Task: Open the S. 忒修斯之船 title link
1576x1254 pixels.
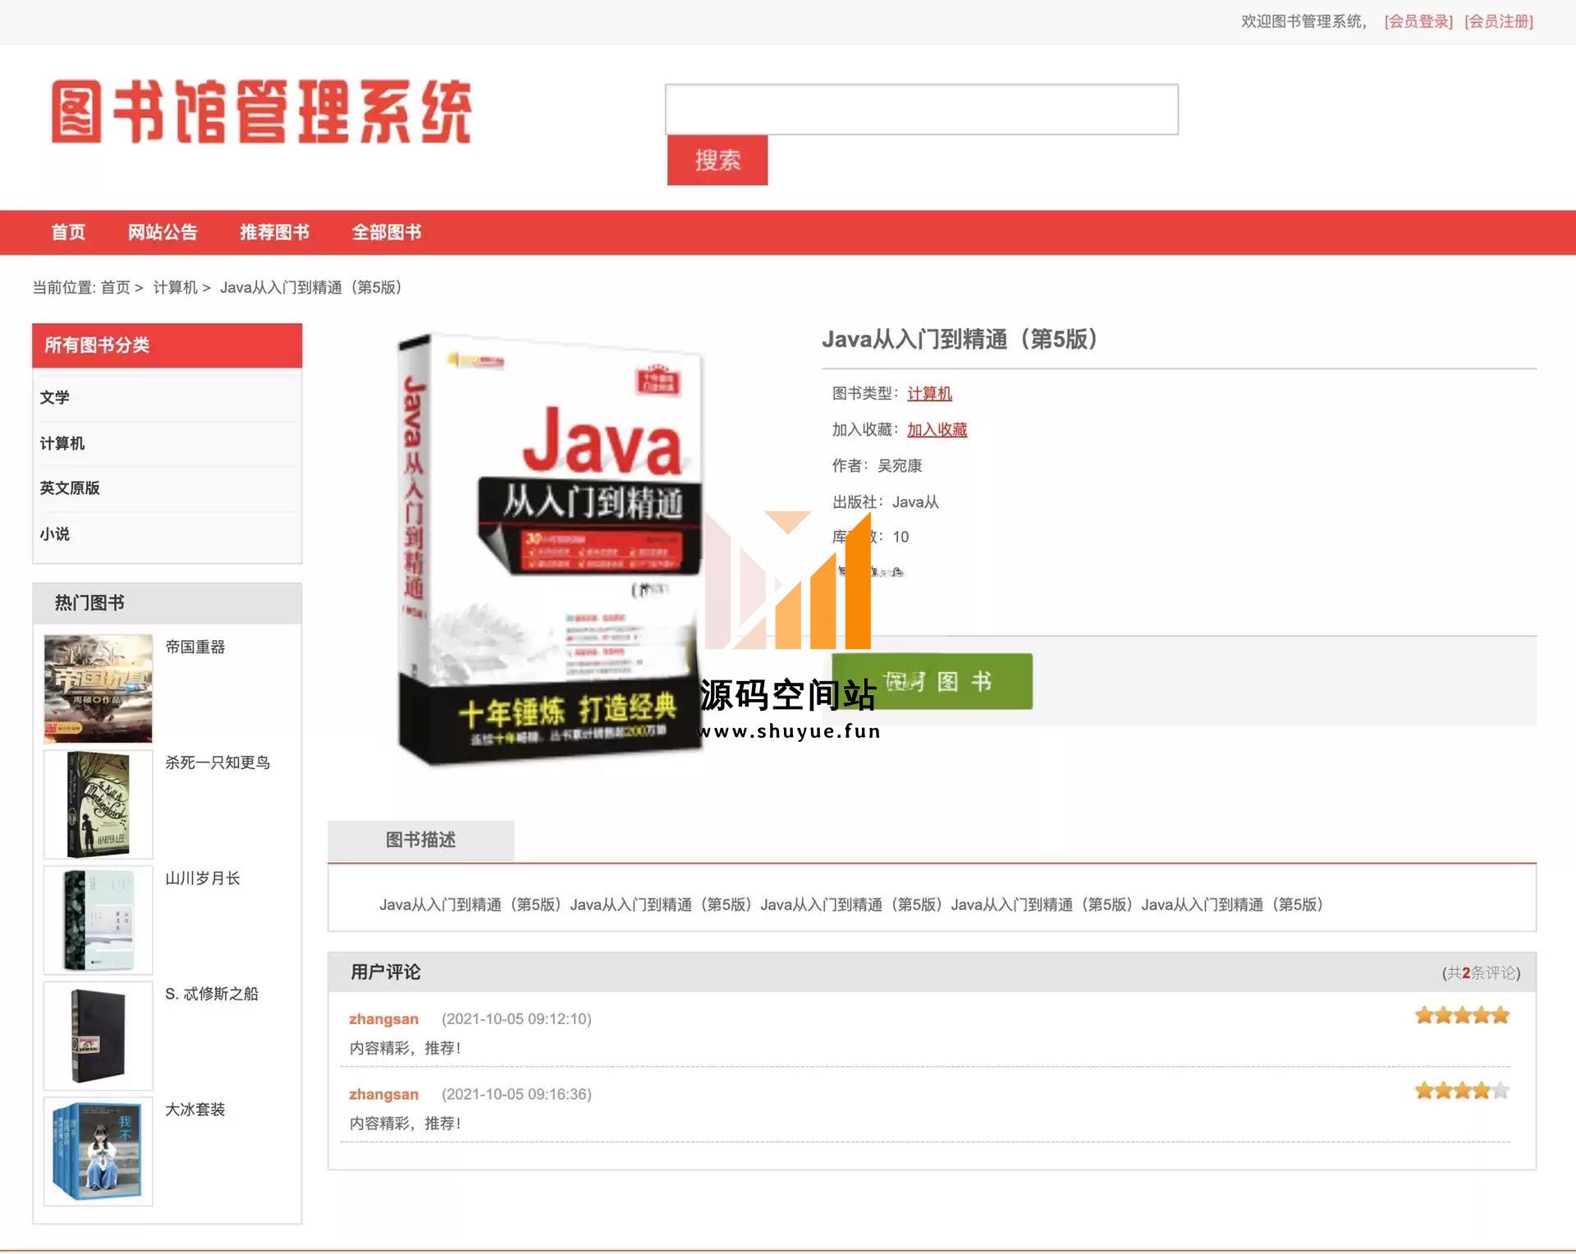Action: tap(212, 994)
